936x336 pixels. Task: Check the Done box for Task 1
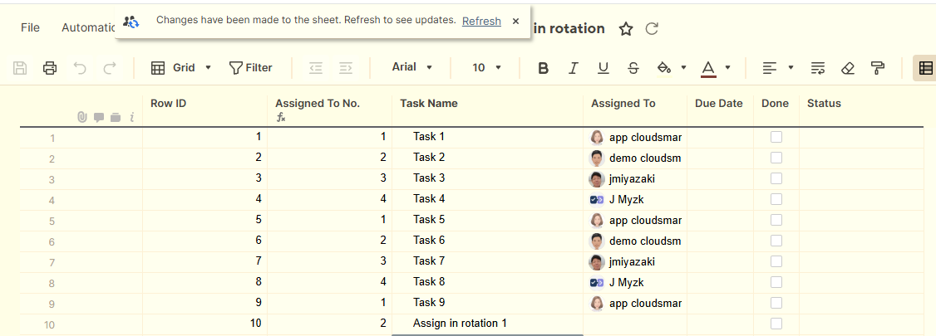[x=776, y=137]
